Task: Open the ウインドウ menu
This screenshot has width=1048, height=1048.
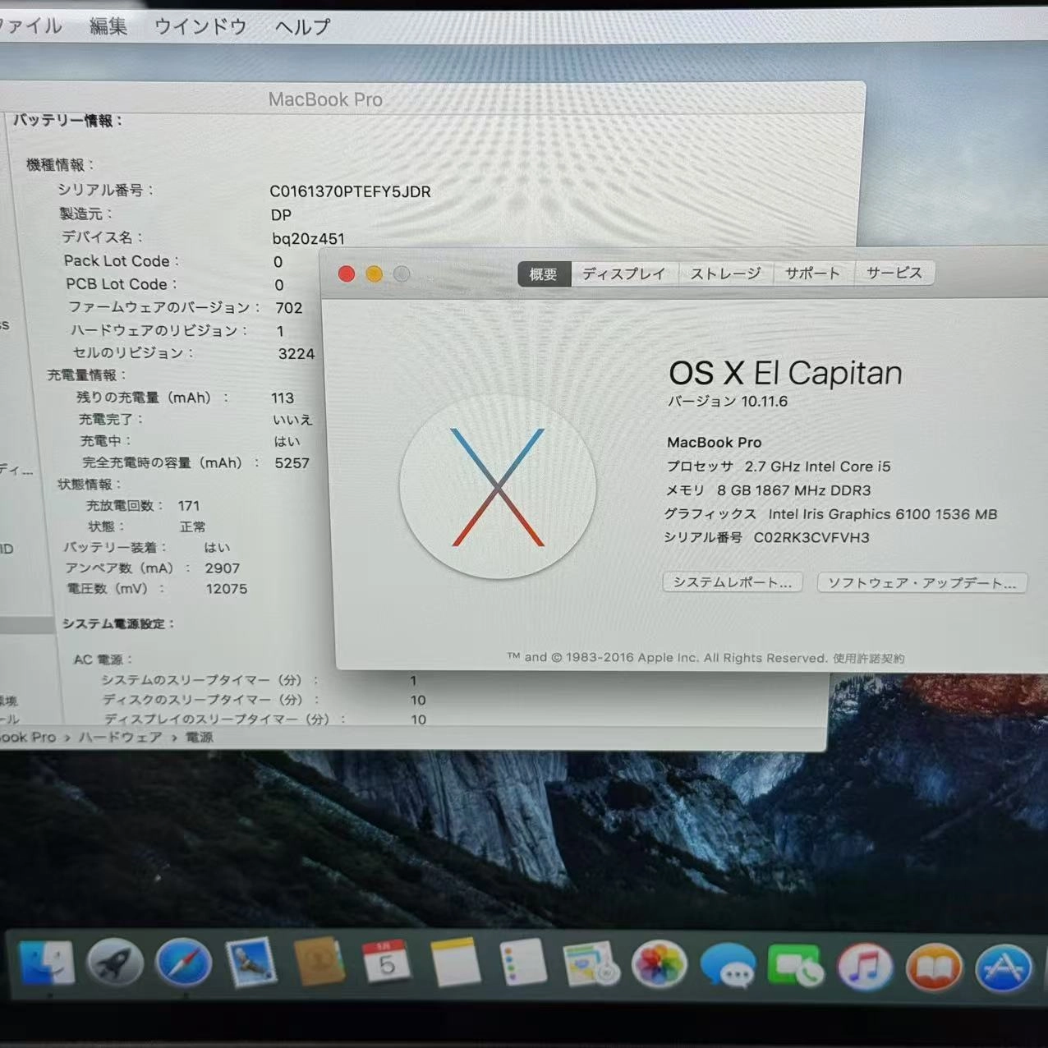Action: (200, 25)
